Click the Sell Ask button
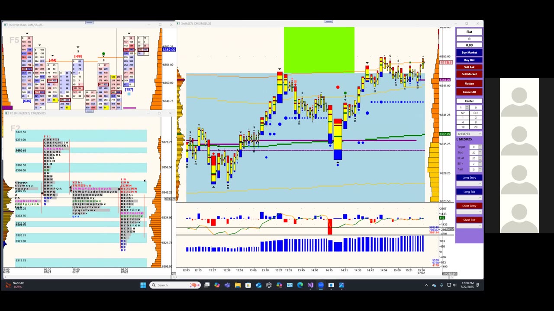554x311 pixels. coord(469,67)
